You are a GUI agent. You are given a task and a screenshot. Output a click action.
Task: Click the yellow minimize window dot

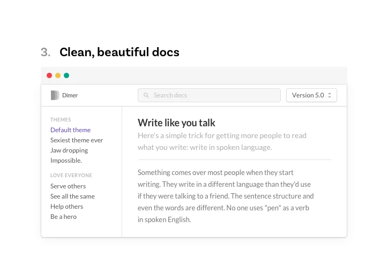pyautogui.click(x=58, y=75)
